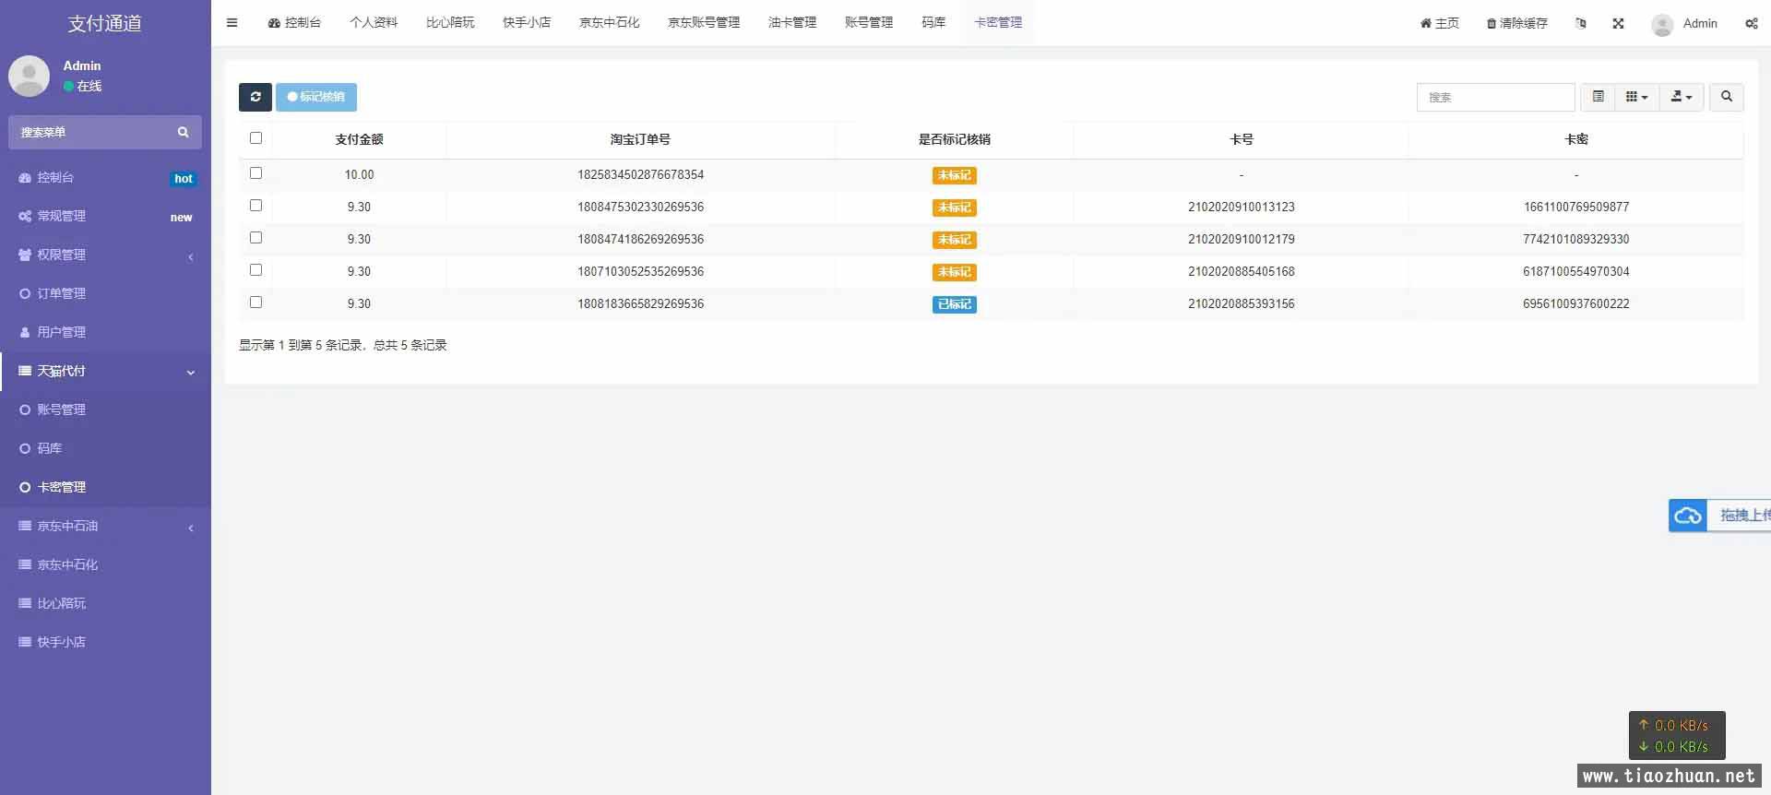1771x795 pixels.
Task: Switch to the 个人资料 tab
Action: tap(374, 23)
